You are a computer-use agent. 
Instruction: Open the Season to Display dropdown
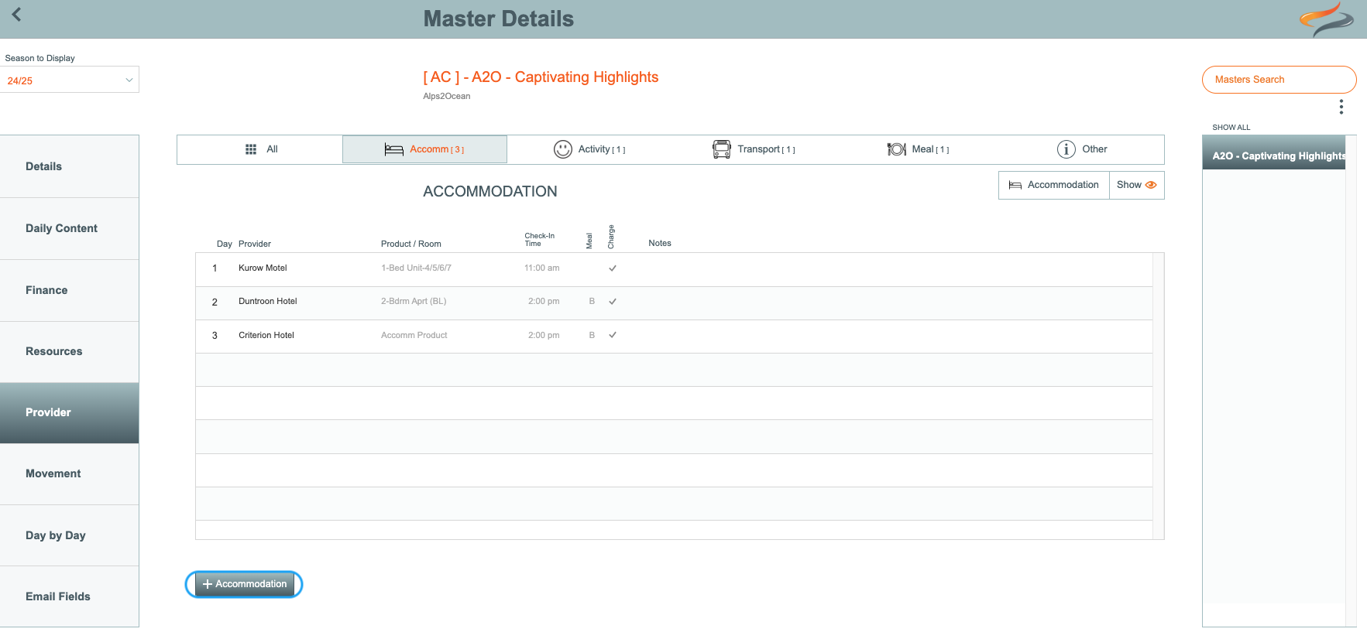tap(70, 80)
